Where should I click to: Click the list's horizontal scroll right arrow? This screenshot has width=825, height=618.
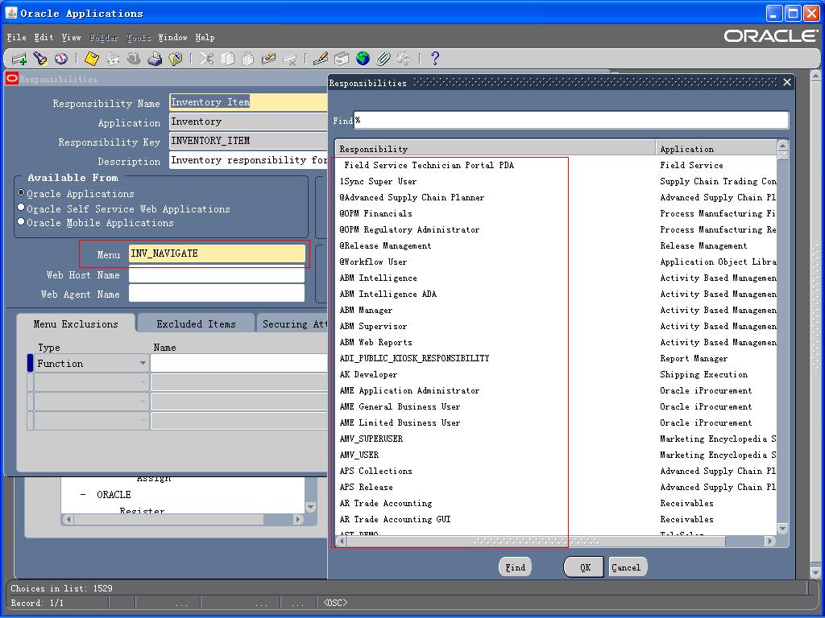[x=770, y=541]
